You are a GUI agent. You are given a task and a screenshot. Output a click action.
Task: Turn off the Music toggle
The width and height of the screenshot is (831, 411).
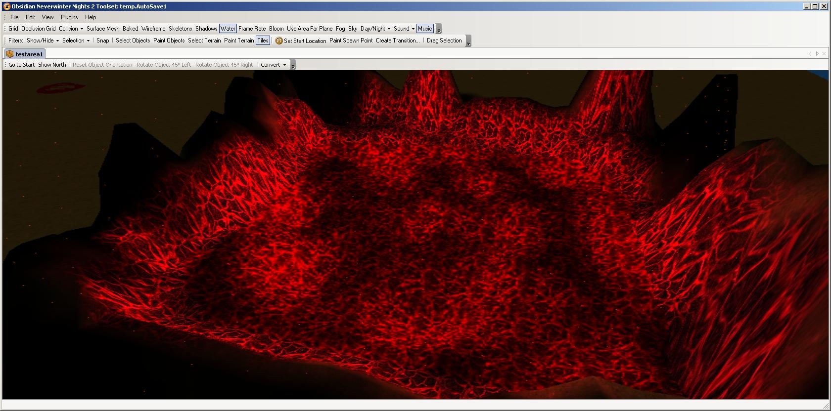tap(425, 29)
